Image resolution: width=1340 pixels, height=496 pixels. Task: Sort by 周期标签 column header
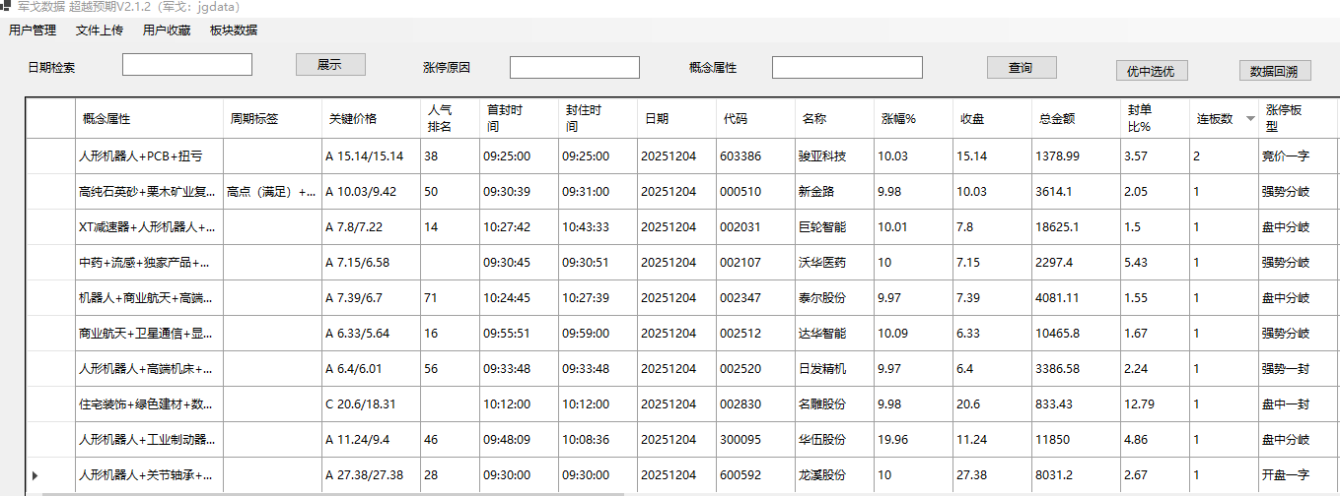pos(273,118)
